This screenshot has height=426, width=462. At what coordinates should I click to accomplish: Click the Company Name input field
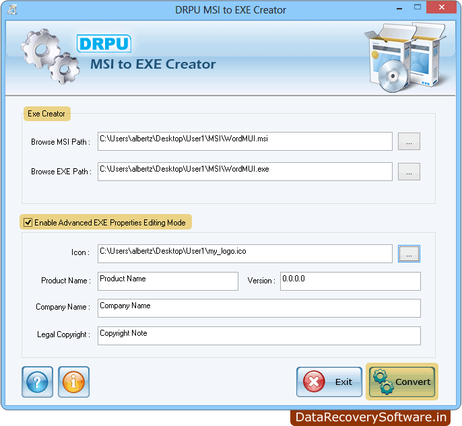[259, 308]
